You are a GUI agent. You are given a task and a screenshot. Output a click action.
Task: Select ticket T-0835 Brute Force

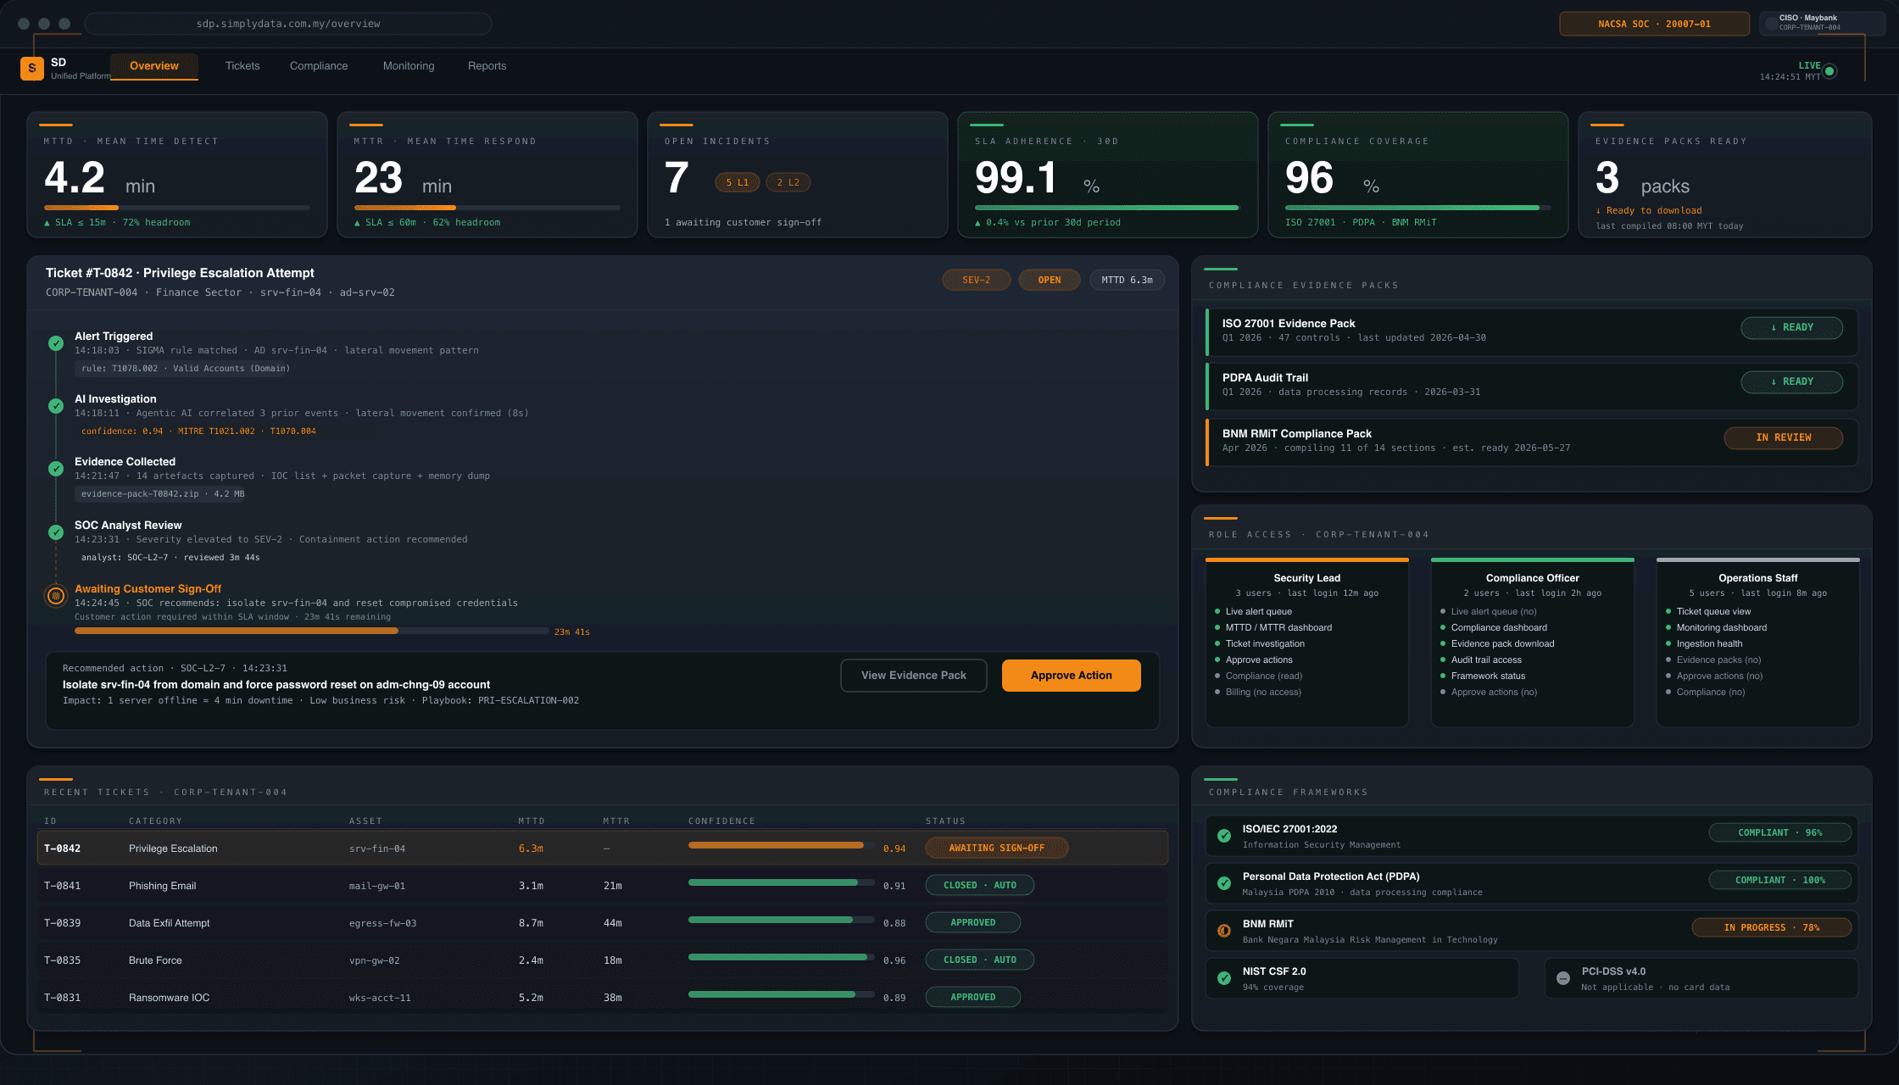(x=603, y=960)
